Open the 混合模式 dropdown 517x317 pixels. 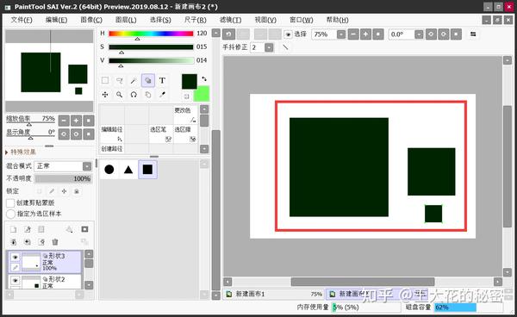pyautogui.click(x=64, y=166)
